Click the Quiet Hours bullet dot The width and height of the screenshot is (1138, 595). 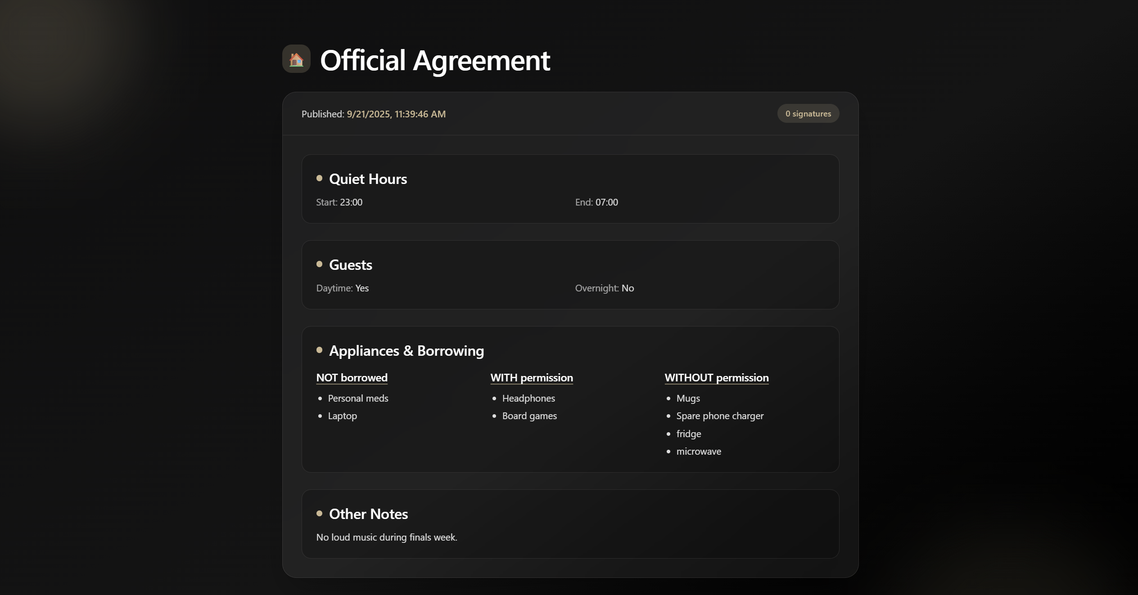(x=320, y=179)
